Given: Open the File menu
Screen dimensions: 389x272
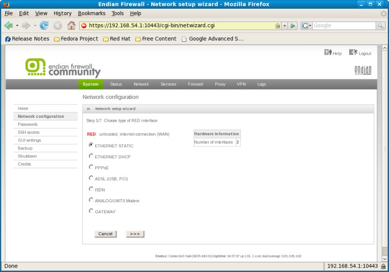Looking at the screenshot, I should point(9,14).
